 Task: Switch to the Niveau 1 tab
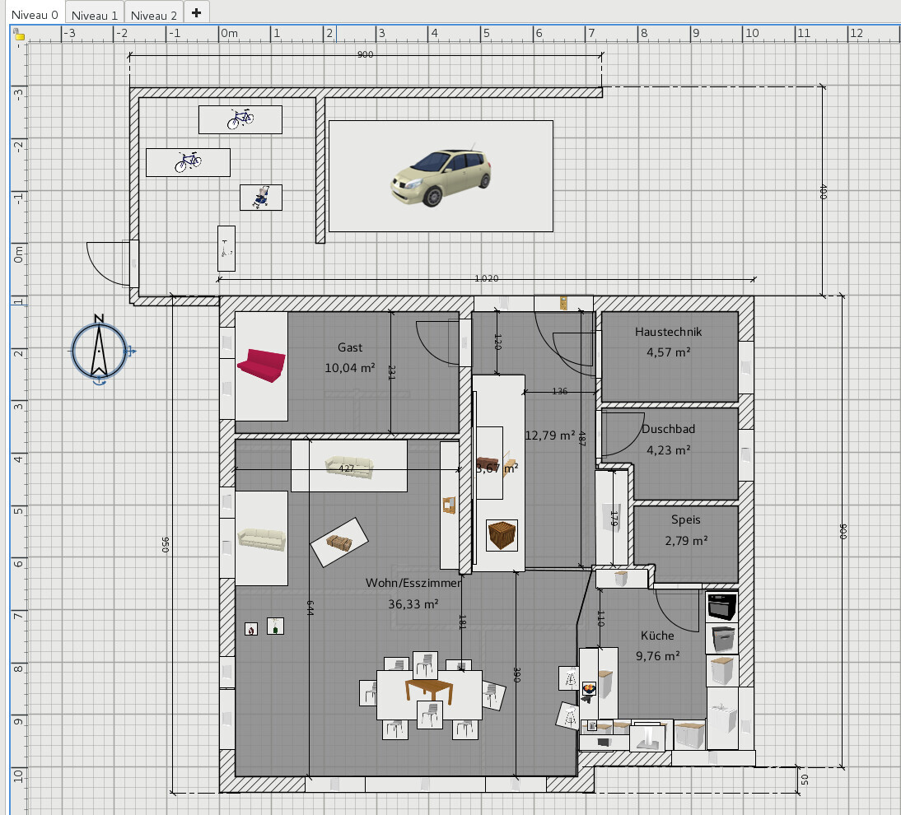coord(94,14)
